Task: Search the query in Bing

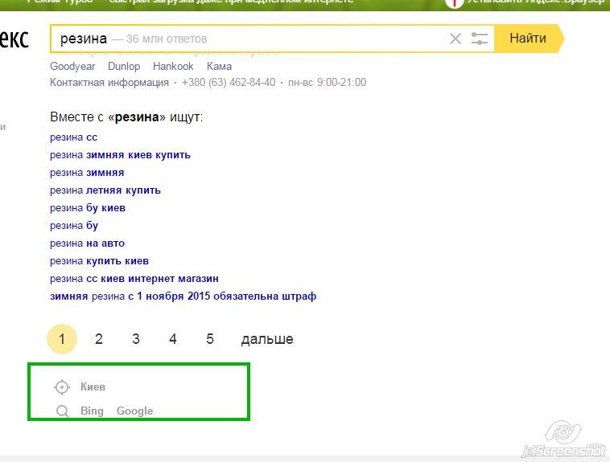Action: [x=92, y=411]
